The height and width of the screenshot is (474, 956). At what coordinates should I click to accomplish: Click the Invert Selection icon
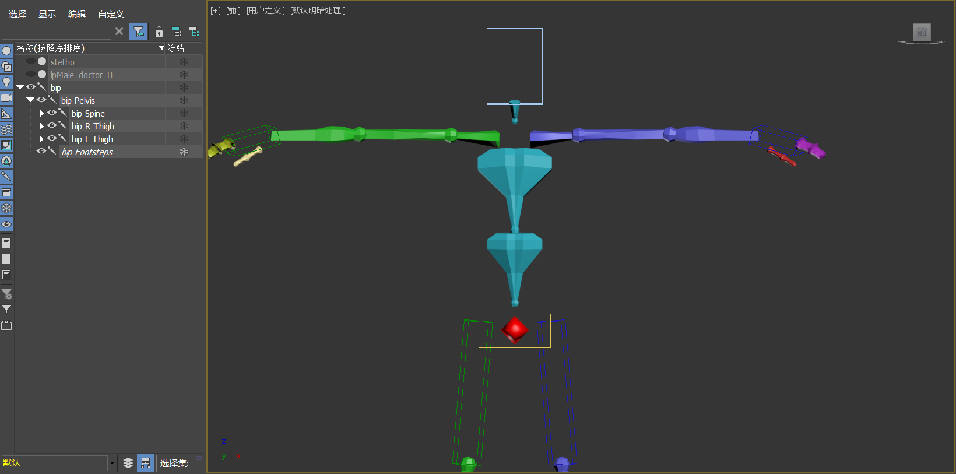[x=6, y=275]
